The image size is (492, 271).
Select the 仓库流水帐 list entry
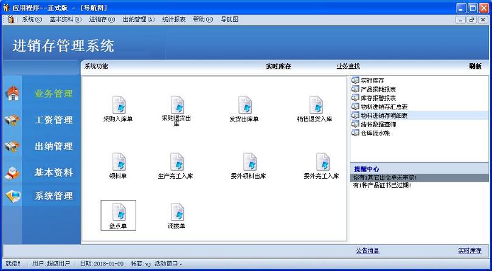point(375,133)
